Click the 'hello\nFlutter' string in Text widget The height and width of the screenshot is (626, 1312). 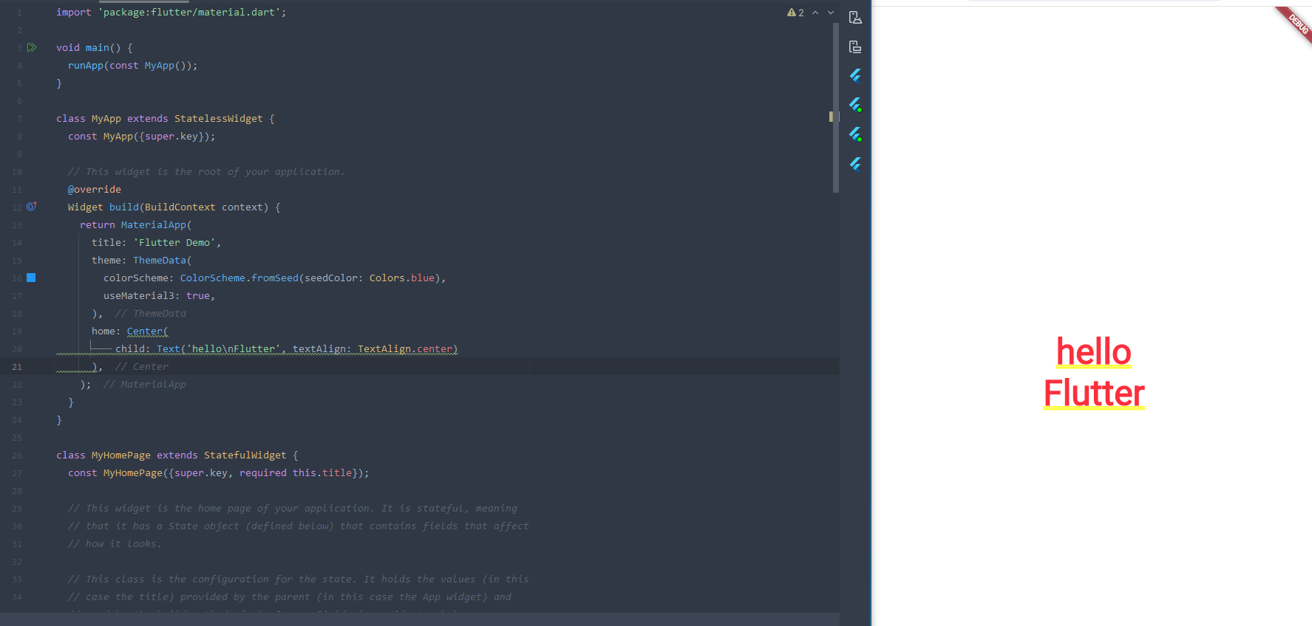point(233,349)
